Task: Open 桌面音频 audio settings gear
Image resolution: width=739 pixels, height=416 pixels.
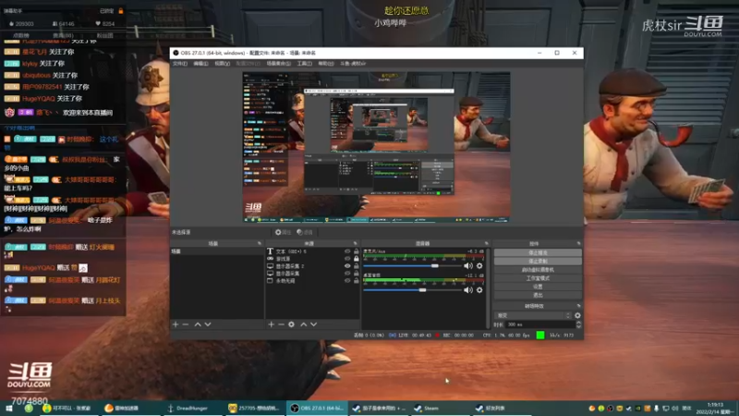Action: click(479, 290)
